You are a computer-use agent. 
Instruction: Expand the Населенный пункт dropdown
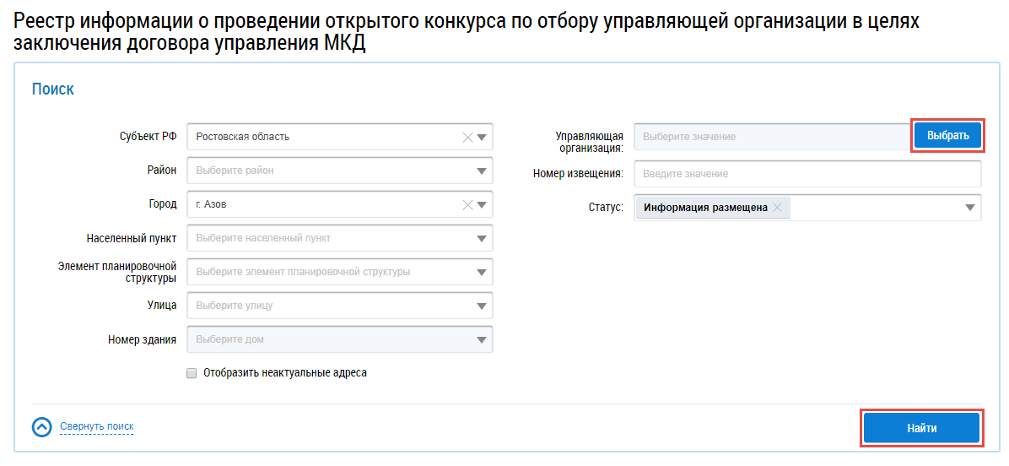[x=482, y=238]
